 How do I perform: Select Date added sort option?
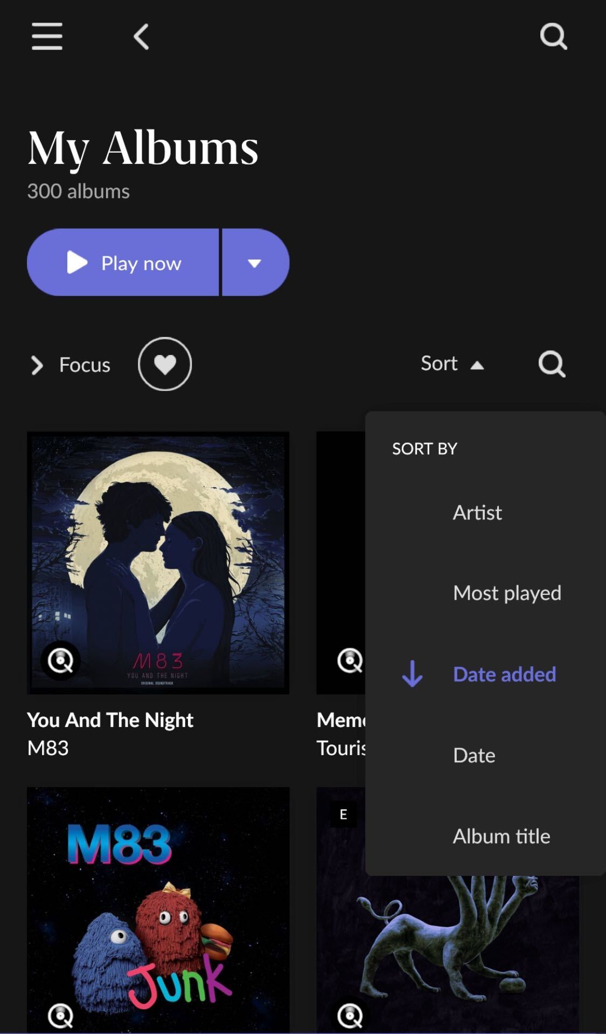(504, 674)
